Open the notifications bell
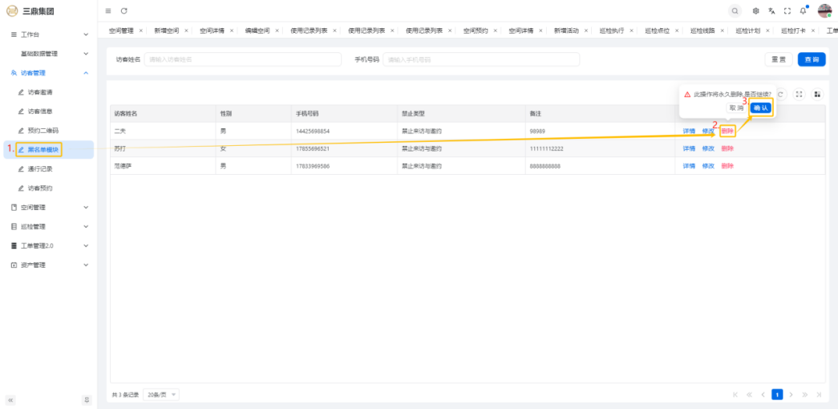 [803, 10]
